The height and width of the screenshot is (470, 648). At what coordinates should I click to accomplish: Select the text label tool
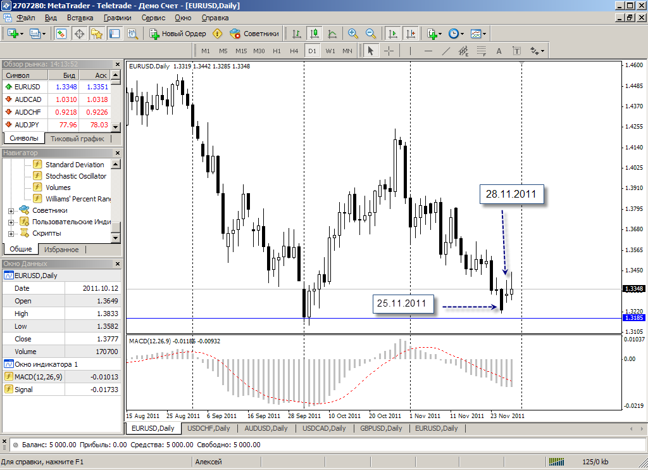(499, 51)
